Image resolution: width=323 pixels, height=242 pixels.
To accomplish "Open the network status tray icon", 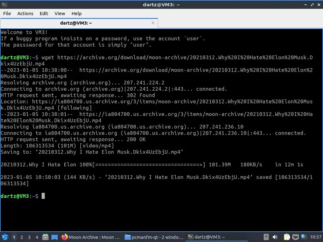I will point(295,237).
